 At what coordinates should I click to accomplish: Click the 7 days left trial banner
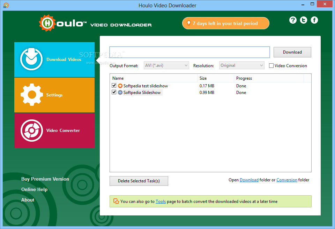point(226,23)
